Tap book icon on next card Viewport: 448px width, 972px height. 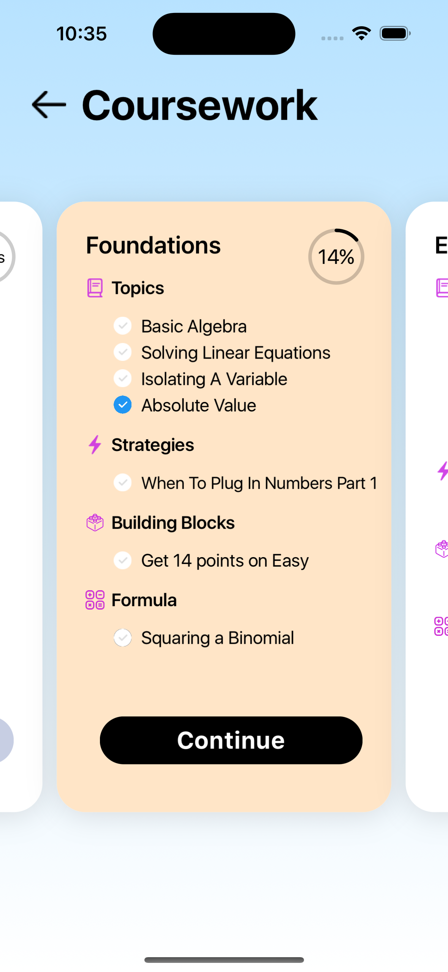point(442,288)
